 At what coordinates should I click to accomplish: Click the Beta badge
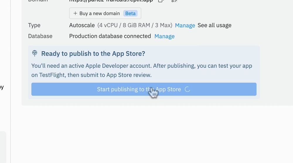click(x=130, y=13)
